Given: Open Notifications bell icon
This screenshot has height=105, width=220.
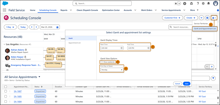Looking at the screenshot, I should [x=209, y=4].
